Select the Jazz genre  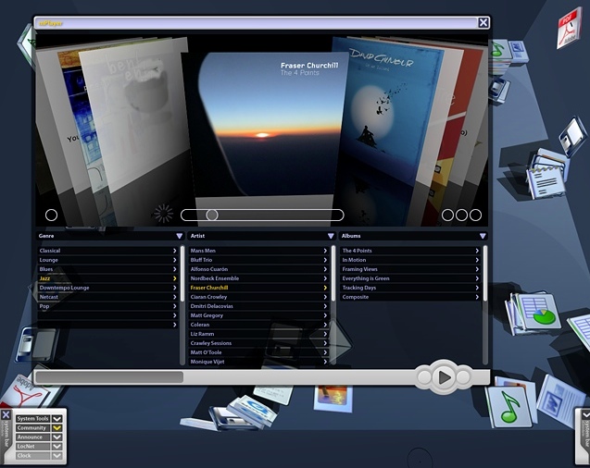(107, 278)
